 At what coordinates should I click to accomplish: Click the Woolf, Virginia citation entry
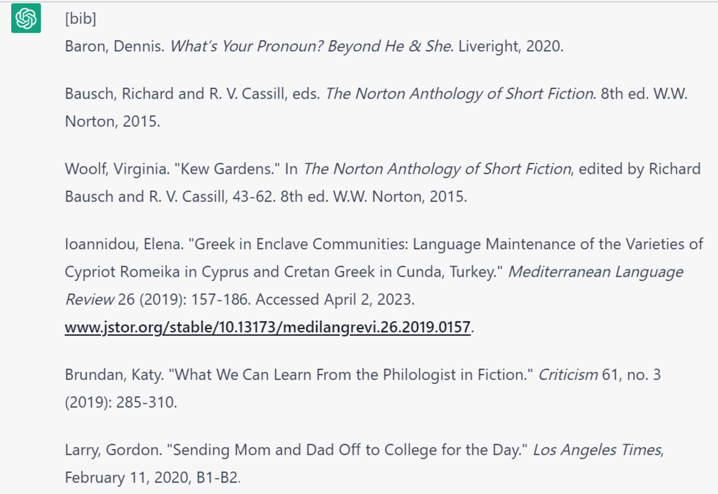(x=383, y=182)
